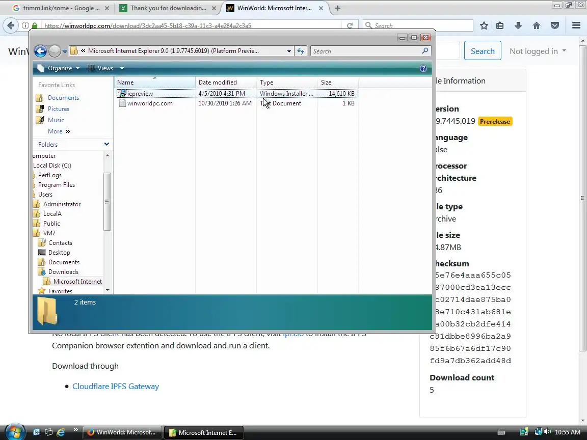The height and width of the screenshot is (440, 587).
Task: Select Microsoft Internet folder in tree
Action: [77, 281]
